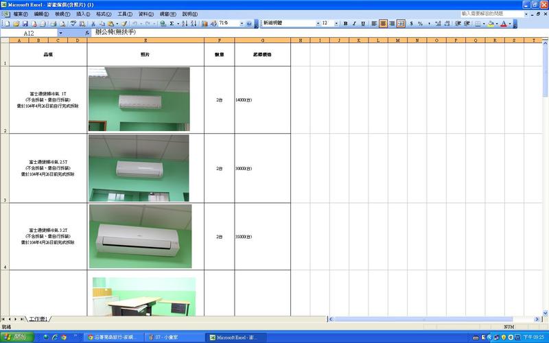Image resolution: width=549 pixels, height=343 pixels.
Task: Click the Currency Style dollar icon
Action: [411, 23]
